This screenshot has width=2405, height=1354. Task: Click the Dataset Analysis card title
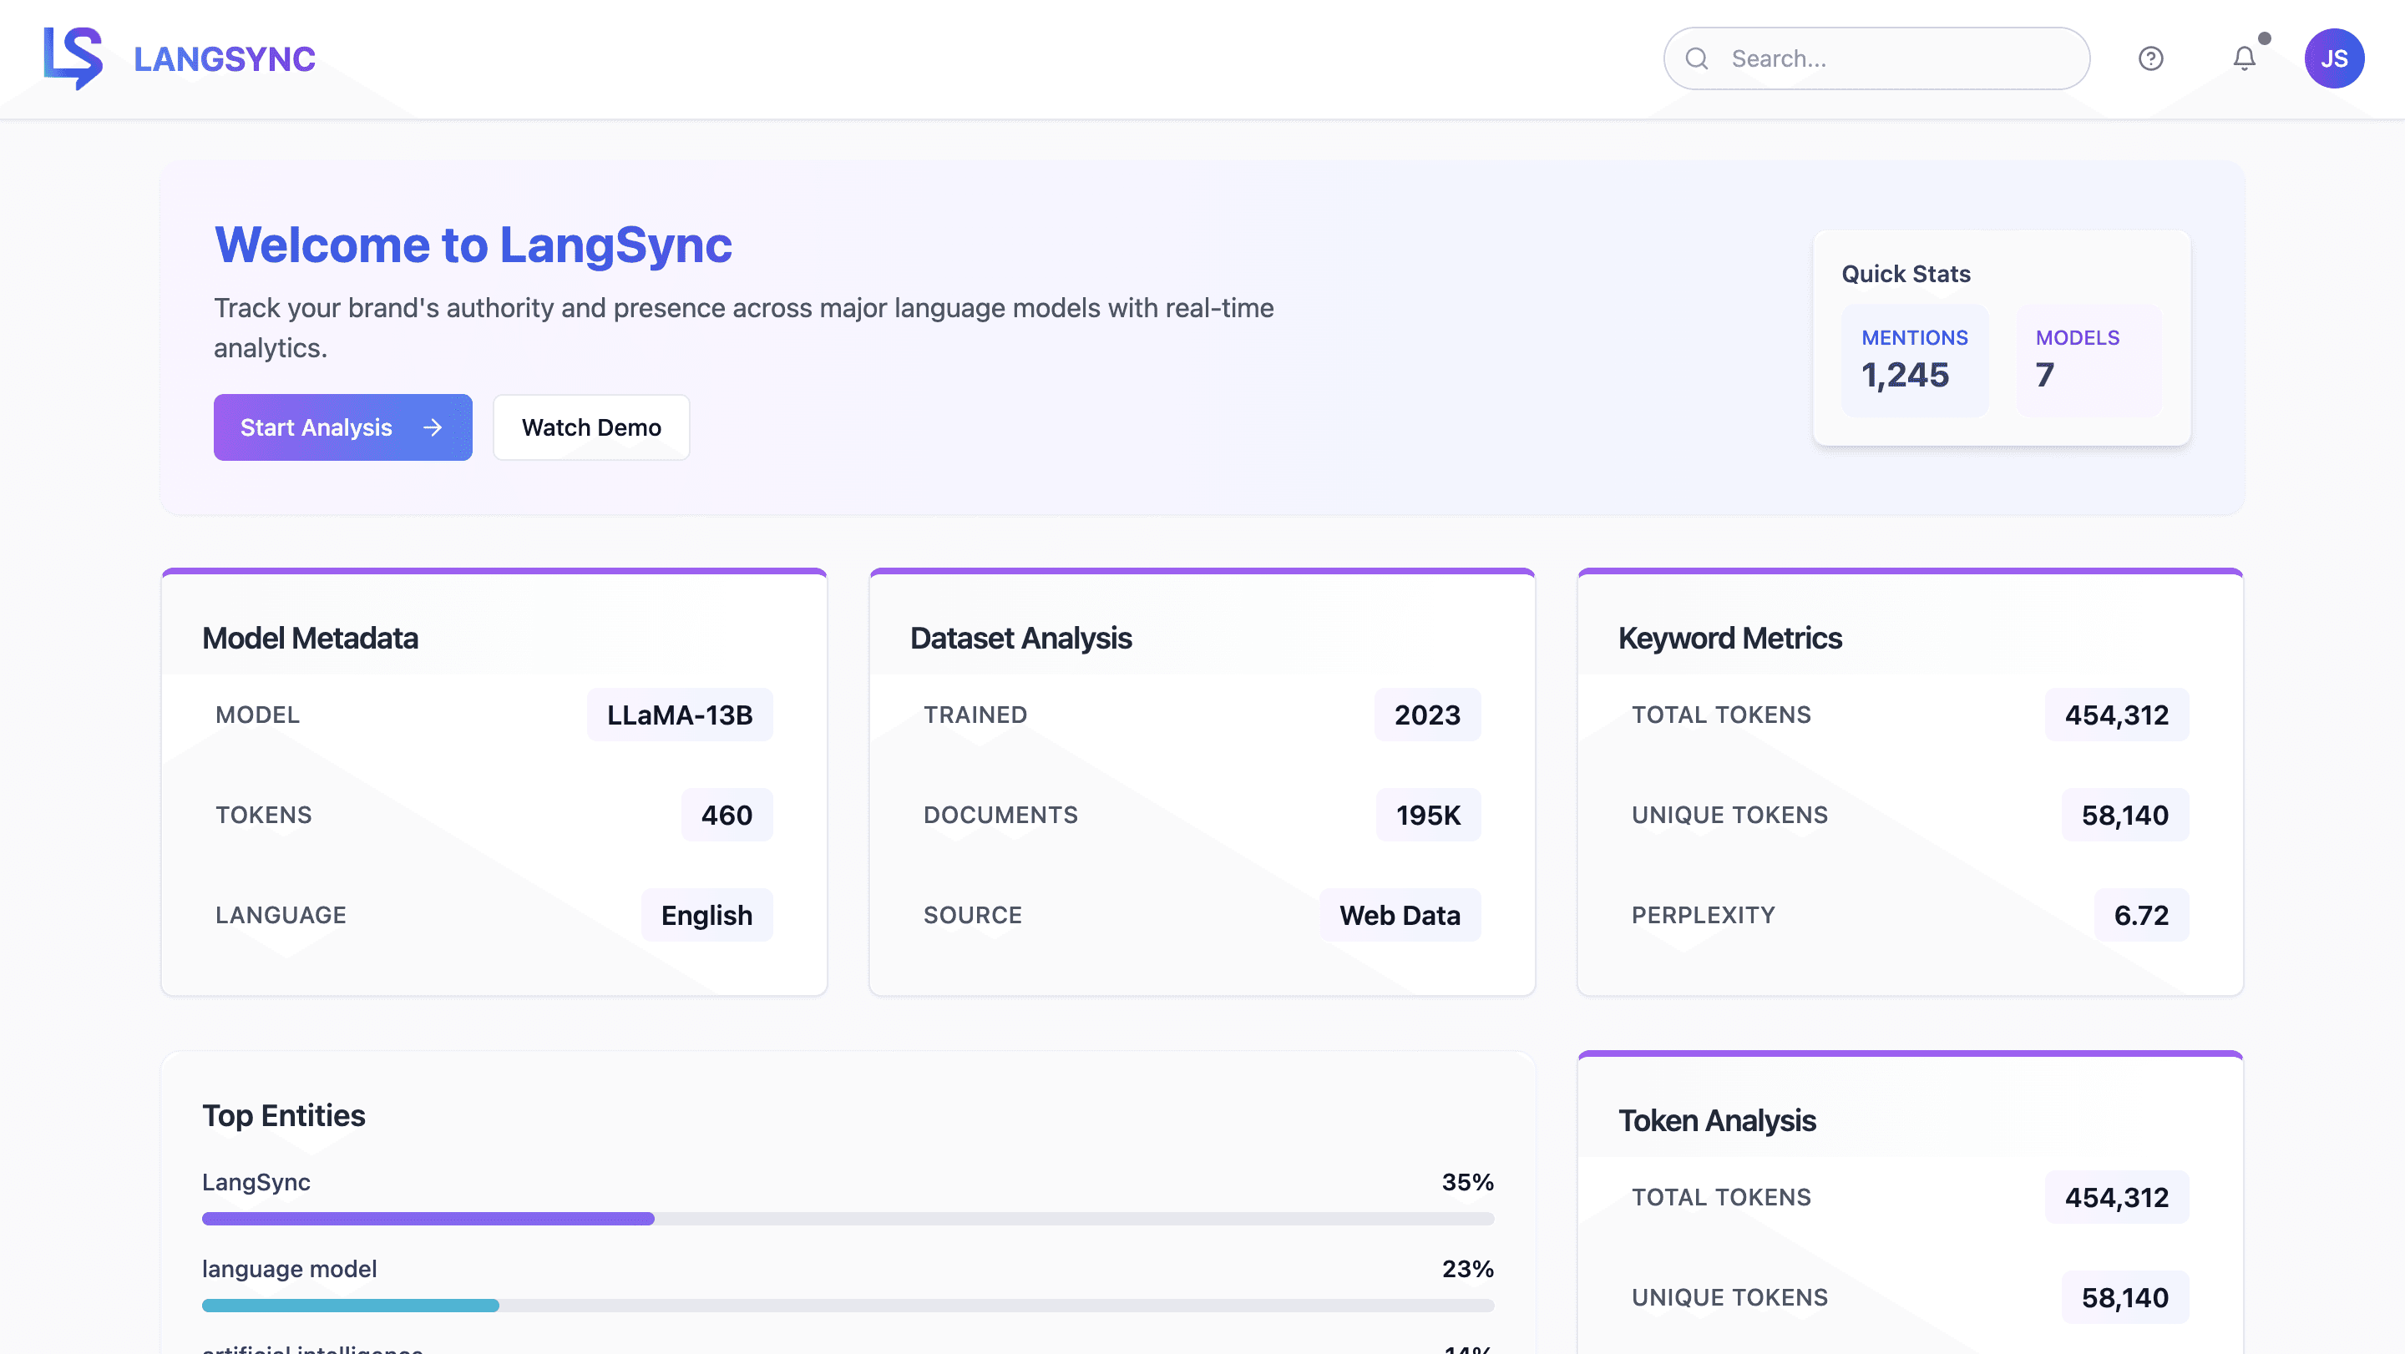point(1020,639)
